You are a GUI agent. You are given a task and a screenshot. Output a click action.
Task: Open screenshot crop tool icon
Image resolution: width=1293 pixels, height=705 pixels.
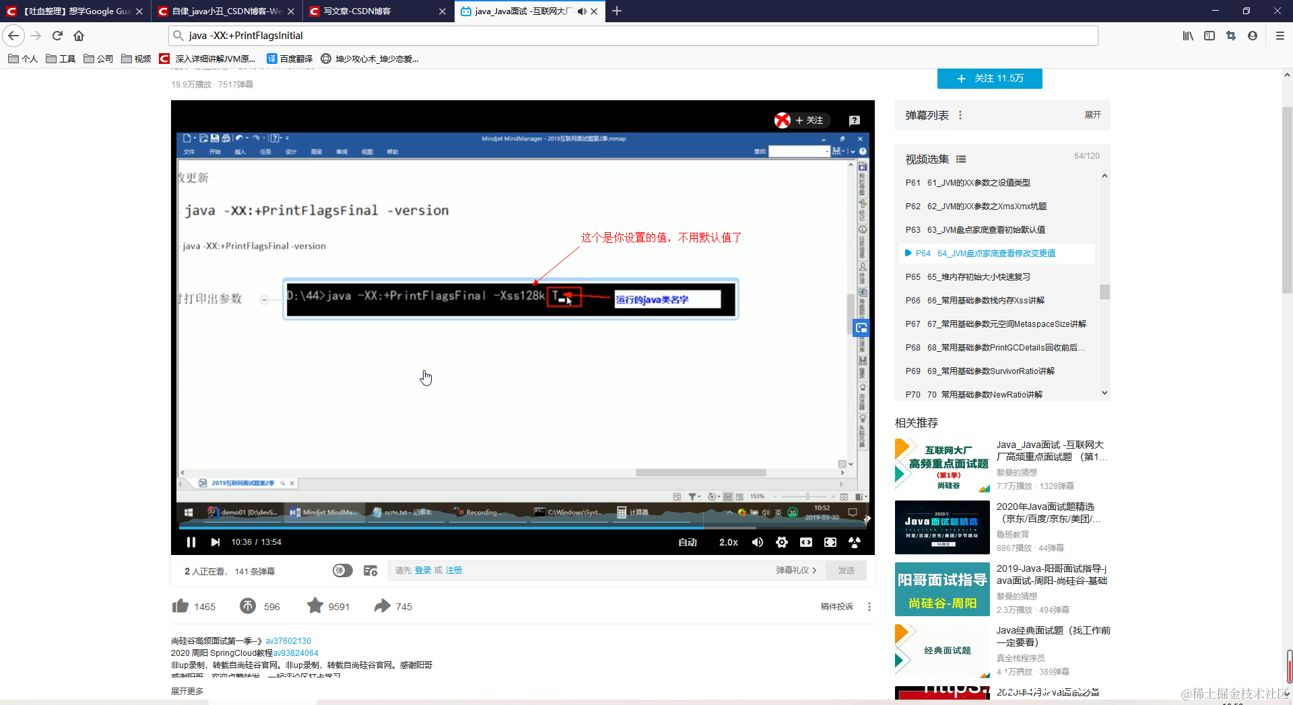coord(1231,36)
